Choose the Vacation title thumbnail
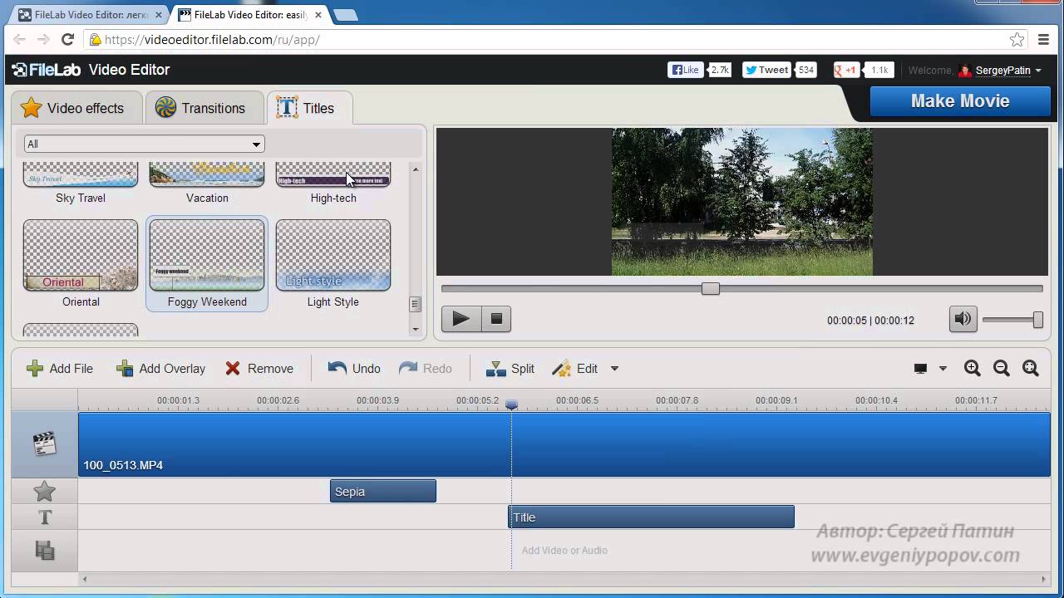The image size is (1064, 598). [x=207, y=174]
